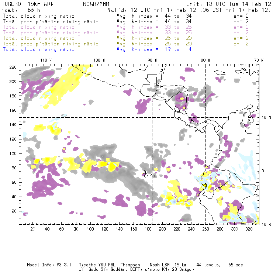The width and height of the screenshot is (273, 273).
Task: Click the 'NCAR/MMM' header label
Action: [96, 4]
